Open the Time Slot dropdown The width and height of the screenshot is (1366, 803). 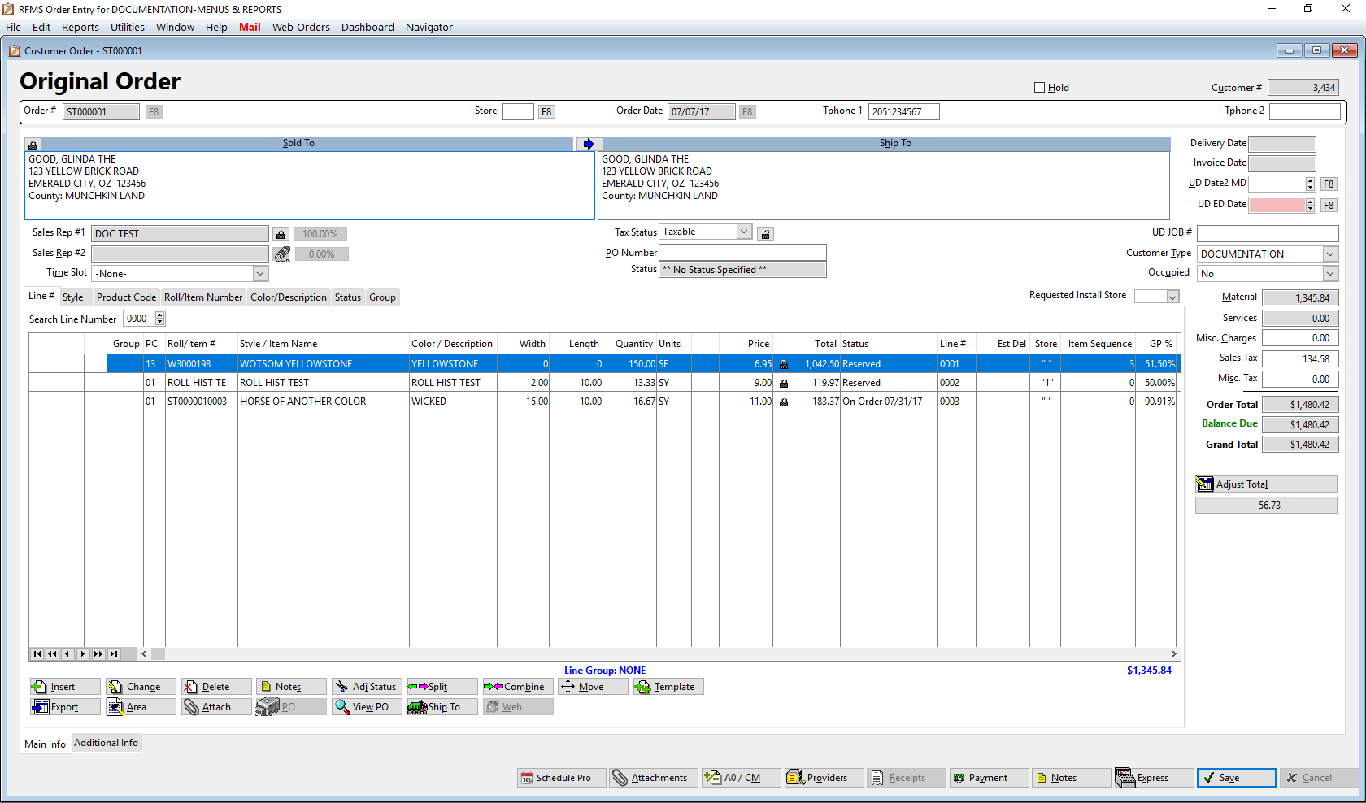point(259,273)
